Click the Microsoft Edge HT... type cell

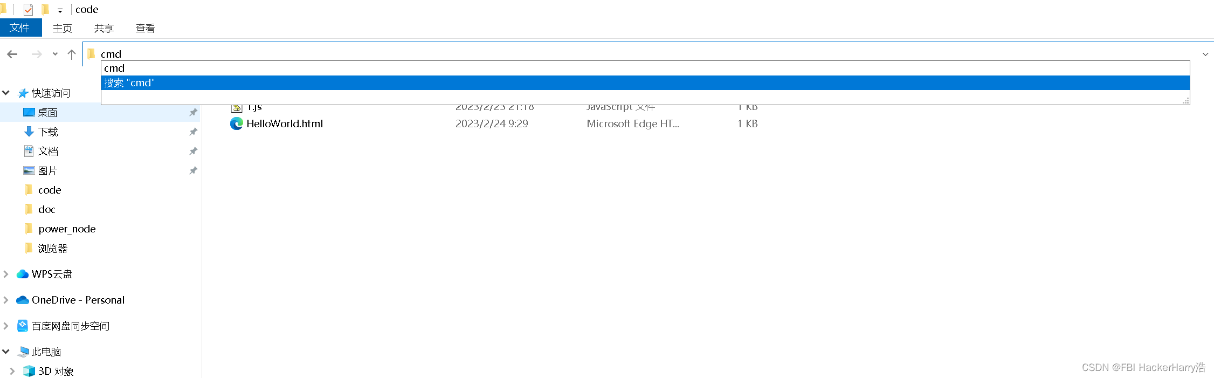pyautogui.click(x=633, y=123)
